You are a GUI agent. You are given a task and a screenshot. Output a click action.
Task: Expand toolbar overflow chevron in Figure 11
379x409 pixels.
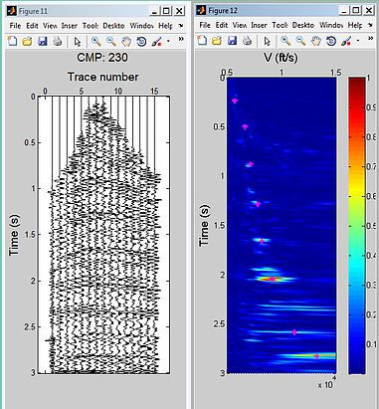point(181,39)
